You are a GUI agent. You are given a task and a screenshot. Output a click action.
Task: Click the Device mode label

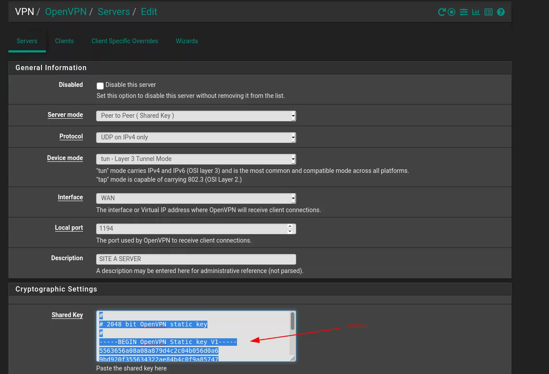pos(65,158)
